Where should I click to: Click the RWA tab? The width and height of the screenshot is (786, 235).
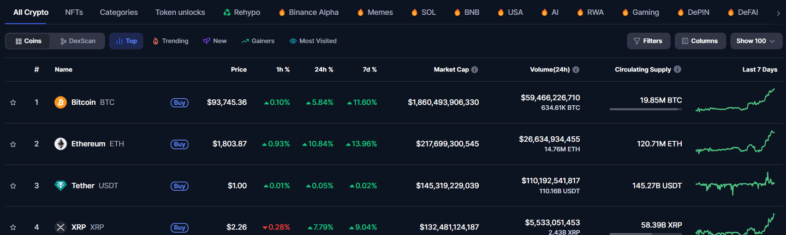tap(589, 12)
